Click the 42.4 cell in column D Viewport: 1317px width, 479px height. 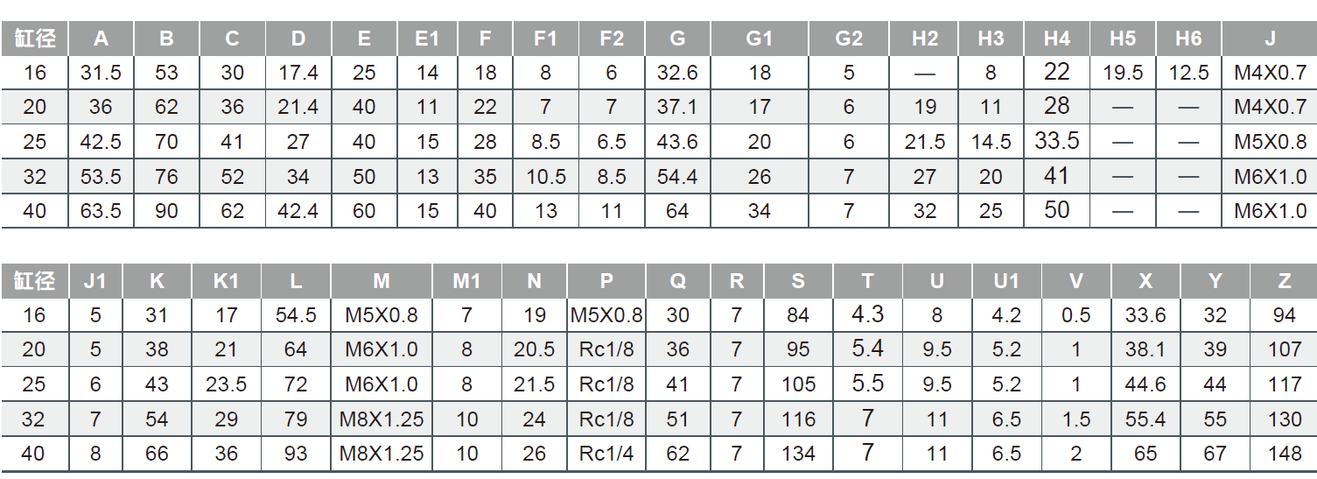[x=298, y=211]
